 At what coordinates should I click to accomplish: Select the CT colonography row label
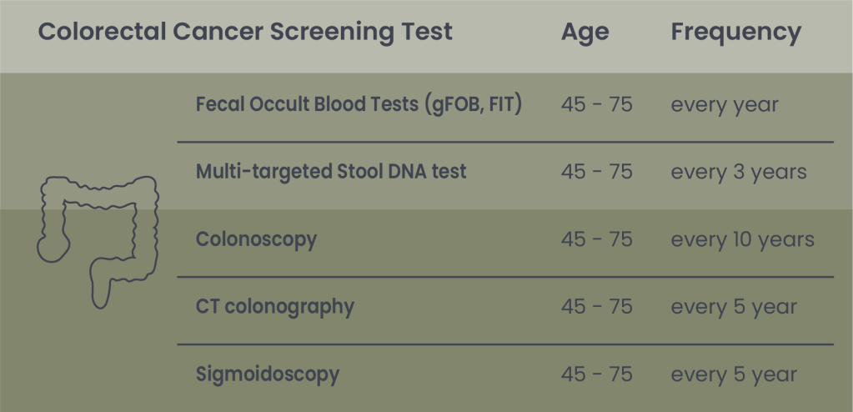coord(274,307)
